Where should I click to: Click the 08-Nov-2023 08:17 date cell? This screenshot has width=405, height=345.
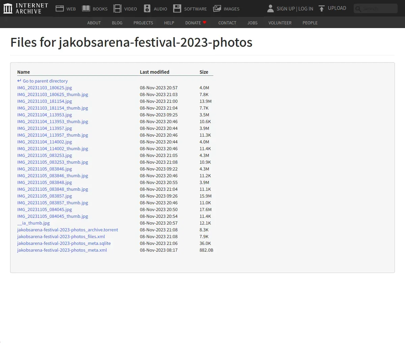159,250
